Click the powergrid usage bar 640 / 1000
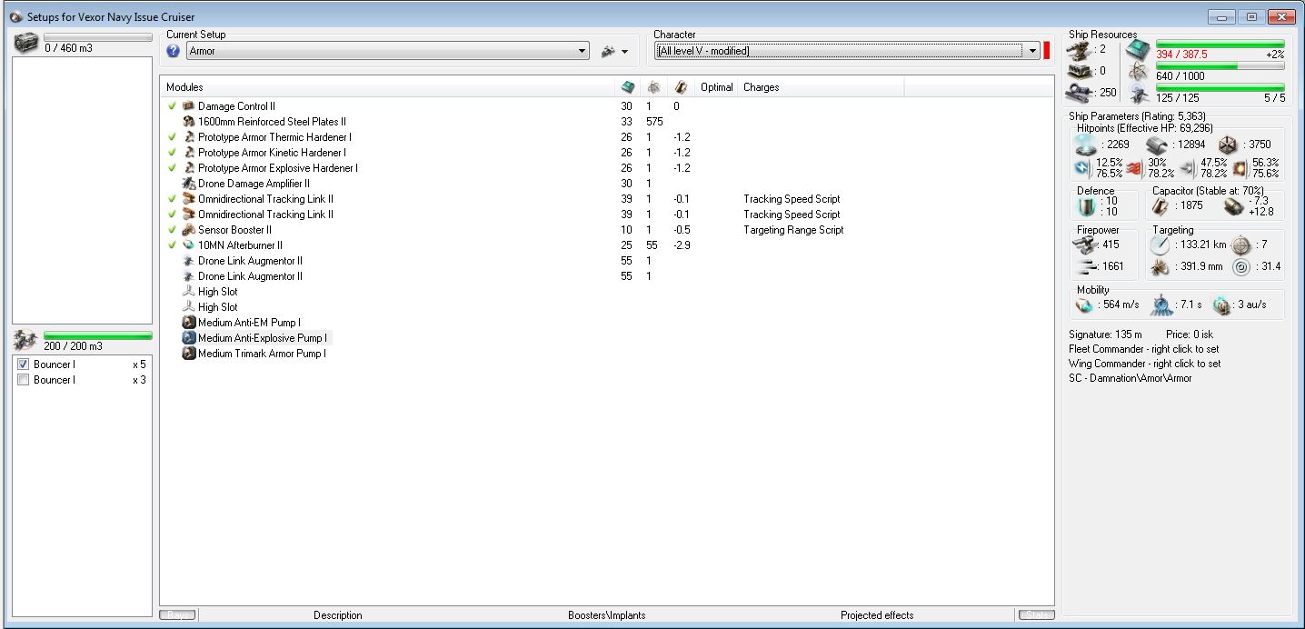This screenshot has width=1305, height=629. point(1220,65)
